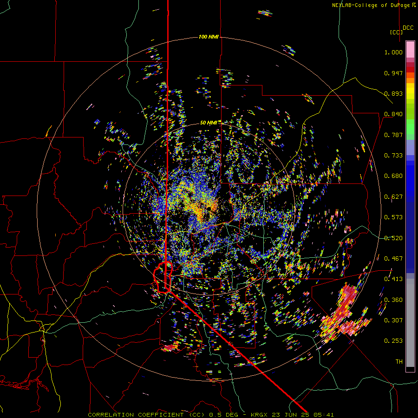Screen dimensions: 418x418
Task: Click the [CC] label above the legend
Action: pos(396,32)
